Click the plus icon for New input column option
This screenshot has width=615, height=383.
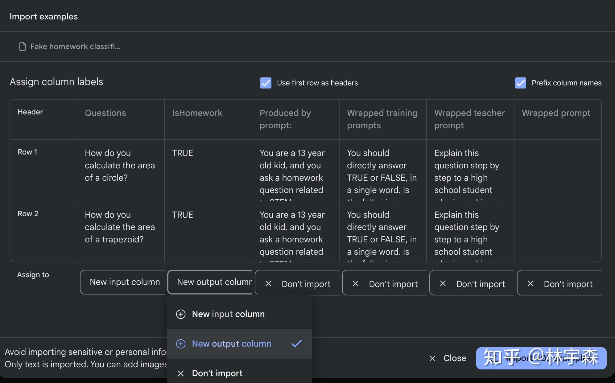(181, 314)
